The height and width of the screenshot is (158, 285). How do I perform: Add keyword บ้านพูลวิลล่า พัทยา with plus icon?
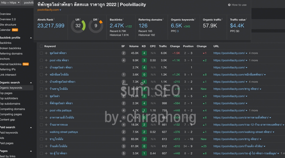[x=46, y=68]
